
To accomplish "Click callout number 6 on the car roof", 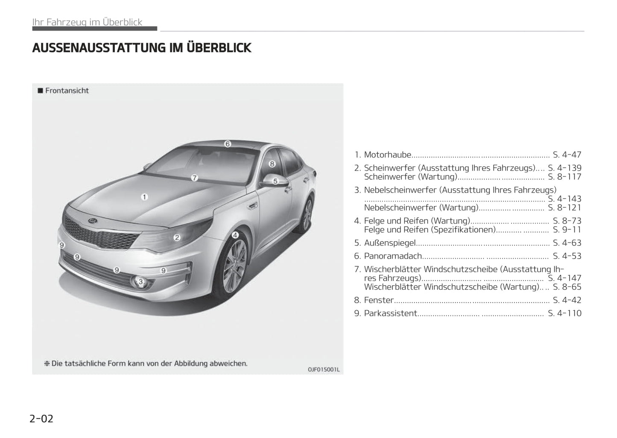I will (x=228, y=144).
